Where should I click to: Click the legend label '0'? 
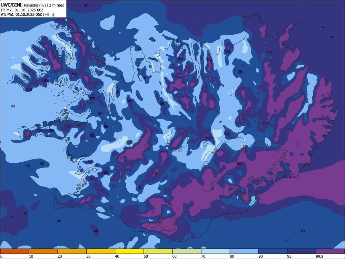pyautogui.click(x=1, y=256)
